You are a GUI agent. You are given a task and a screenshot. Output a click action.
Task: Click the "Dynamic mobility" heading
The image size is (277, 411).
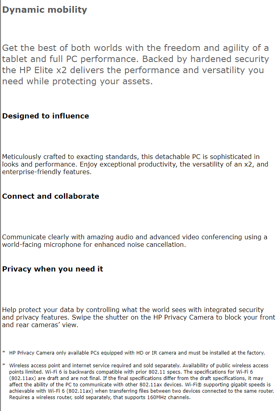point(44,10)
